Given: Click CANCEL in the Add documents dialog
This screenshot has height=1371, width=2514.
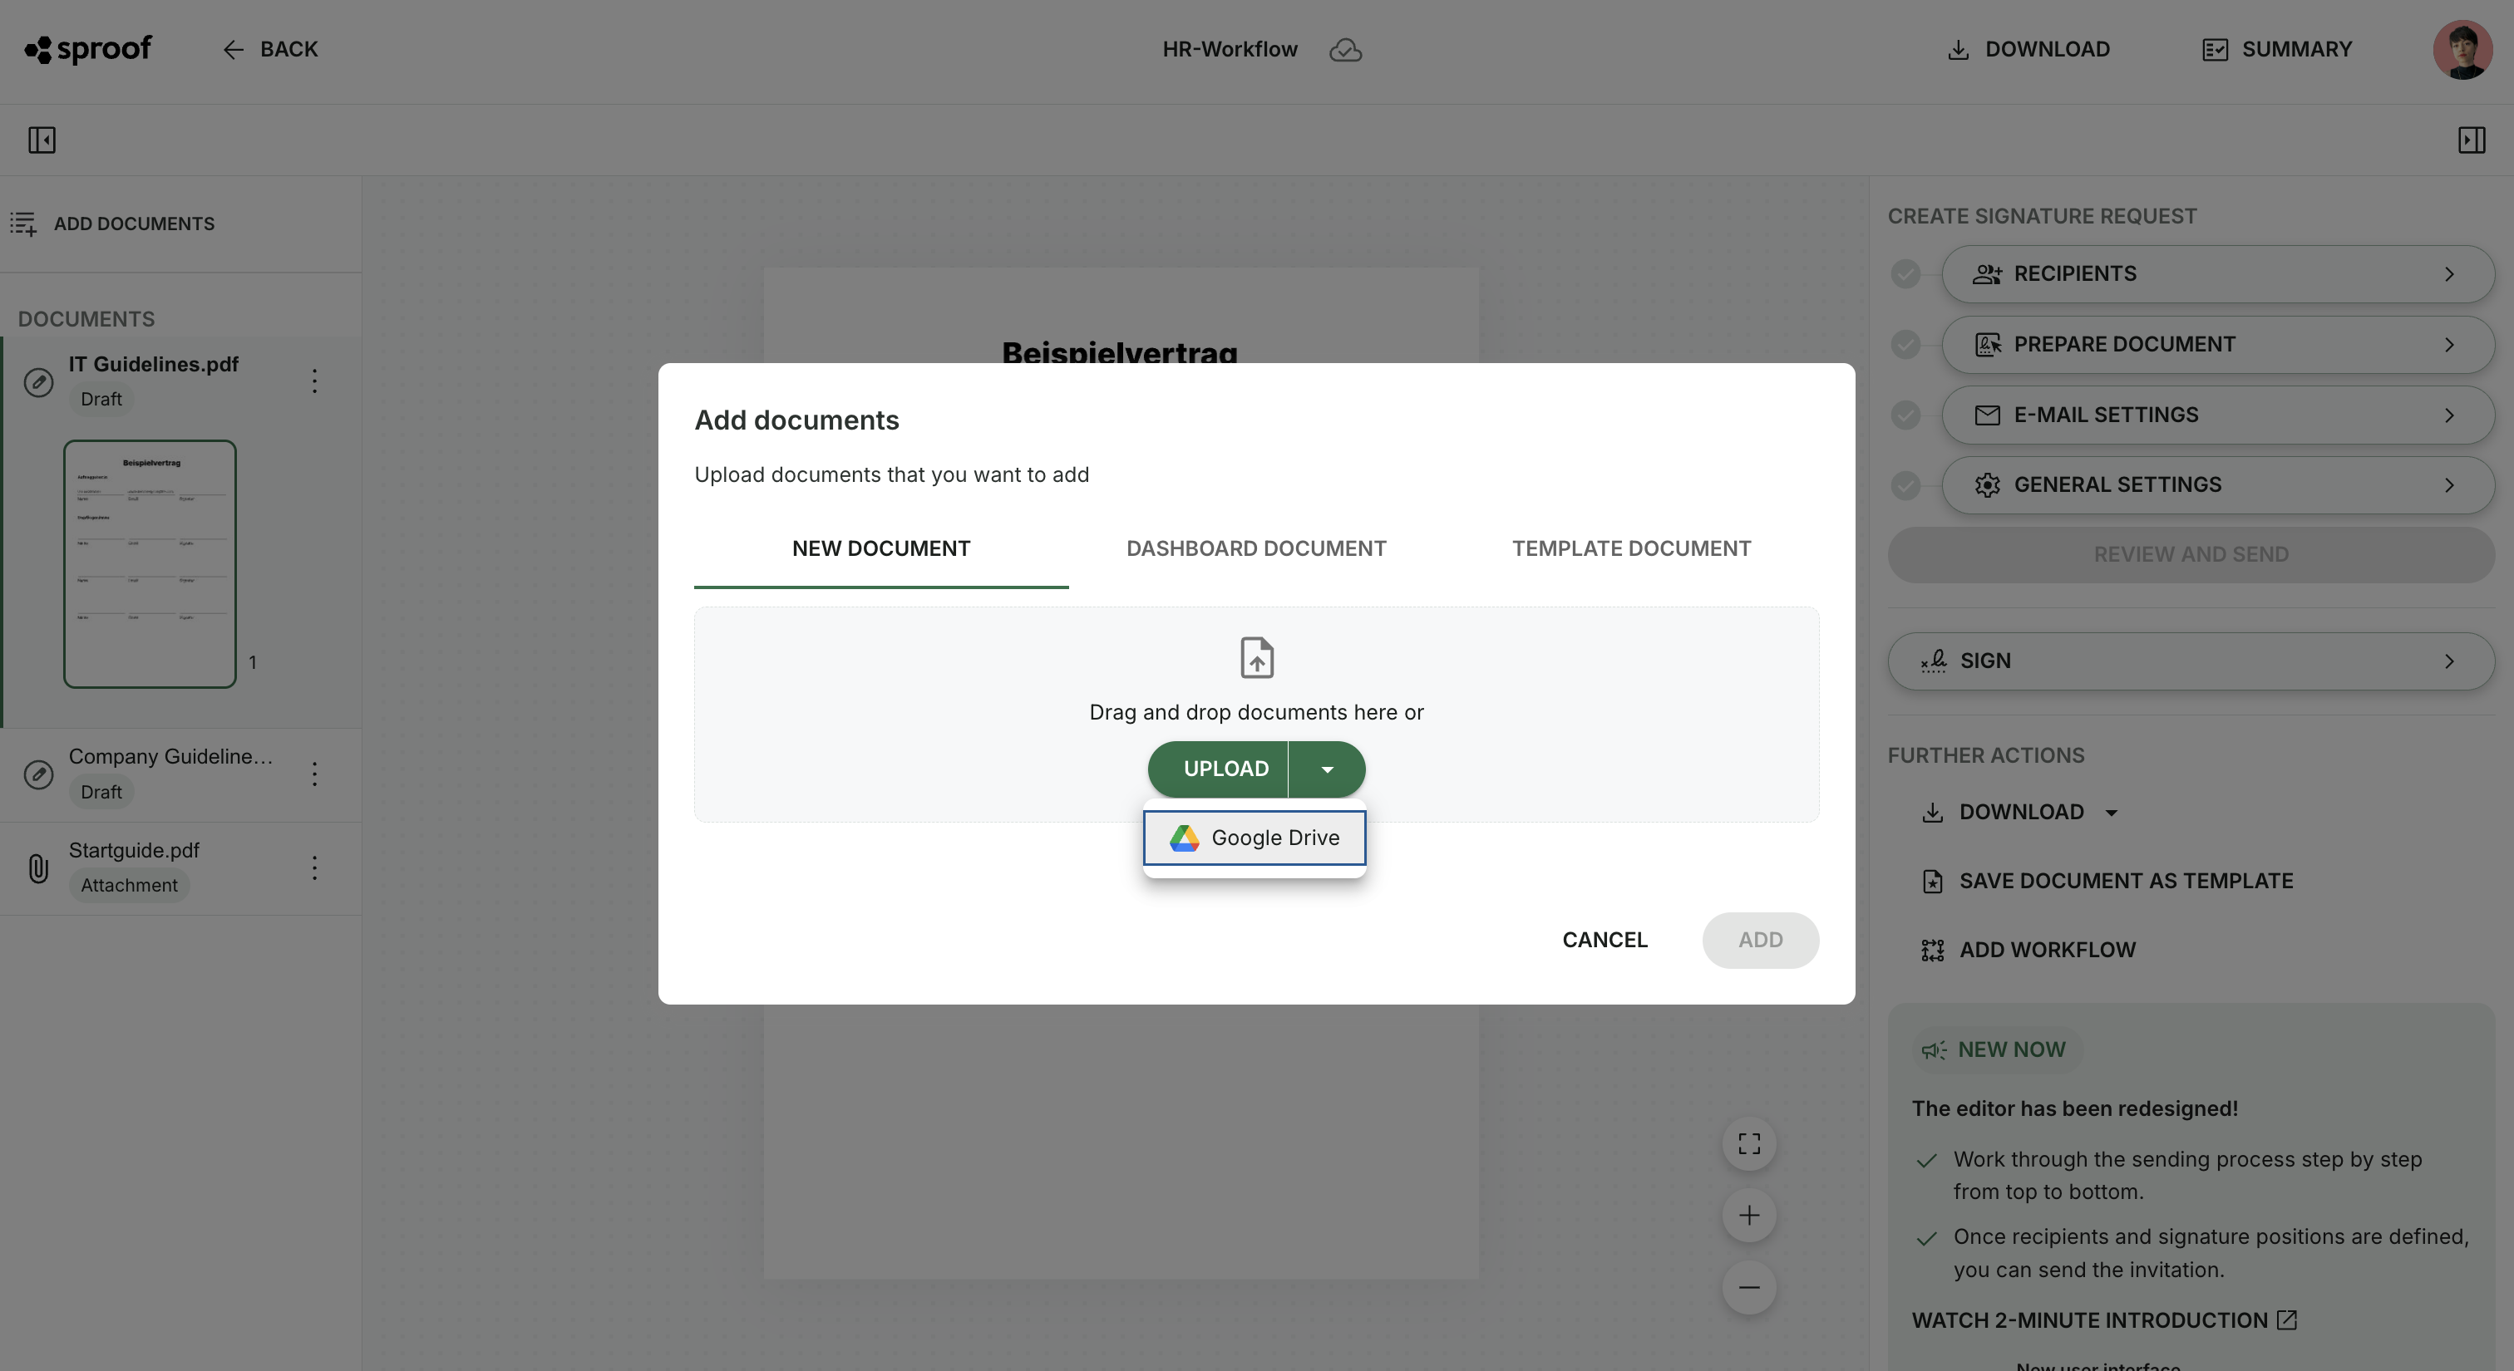Looking at the screenshot, I should click(x=1605, y=940).
